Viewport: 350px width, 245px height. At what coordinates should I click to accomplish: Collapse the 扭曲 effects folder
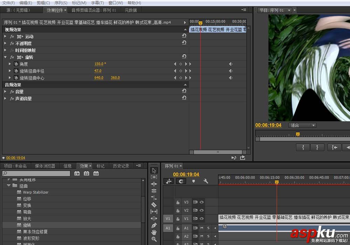coord(9,185)
